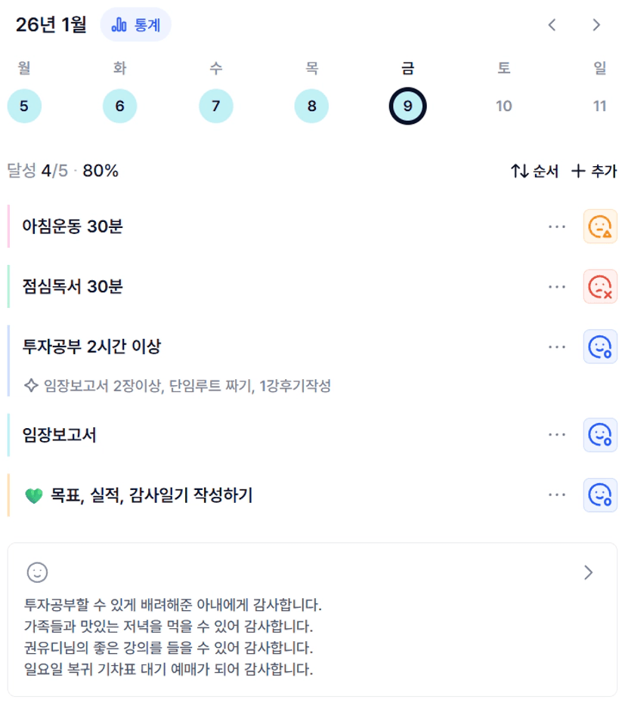The height and width of the screenshot is (703, 625).
Task: Open more options for 점심독서 30분
Action: pyautogui.click(x=557, y=286)
